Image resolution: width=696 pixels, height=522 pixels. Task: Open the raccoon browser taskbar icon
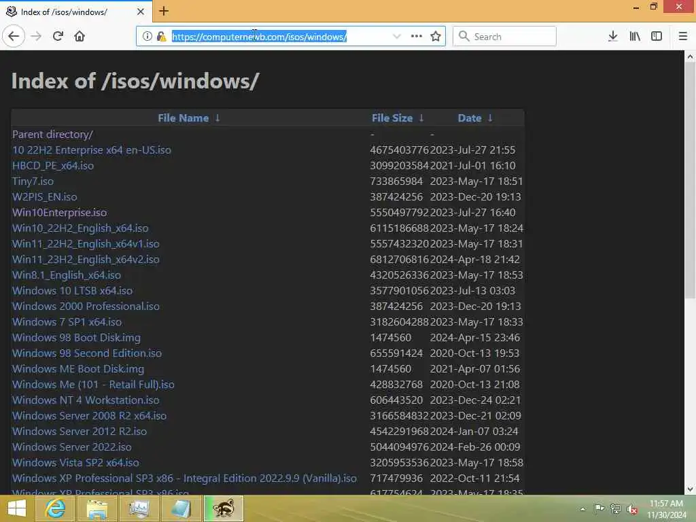tap(224, 508)
